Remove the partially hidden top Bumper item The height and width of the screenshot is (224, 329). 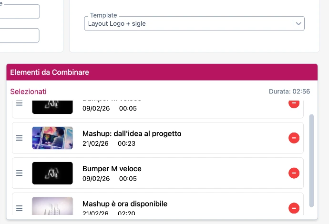[x=294, y=103]
